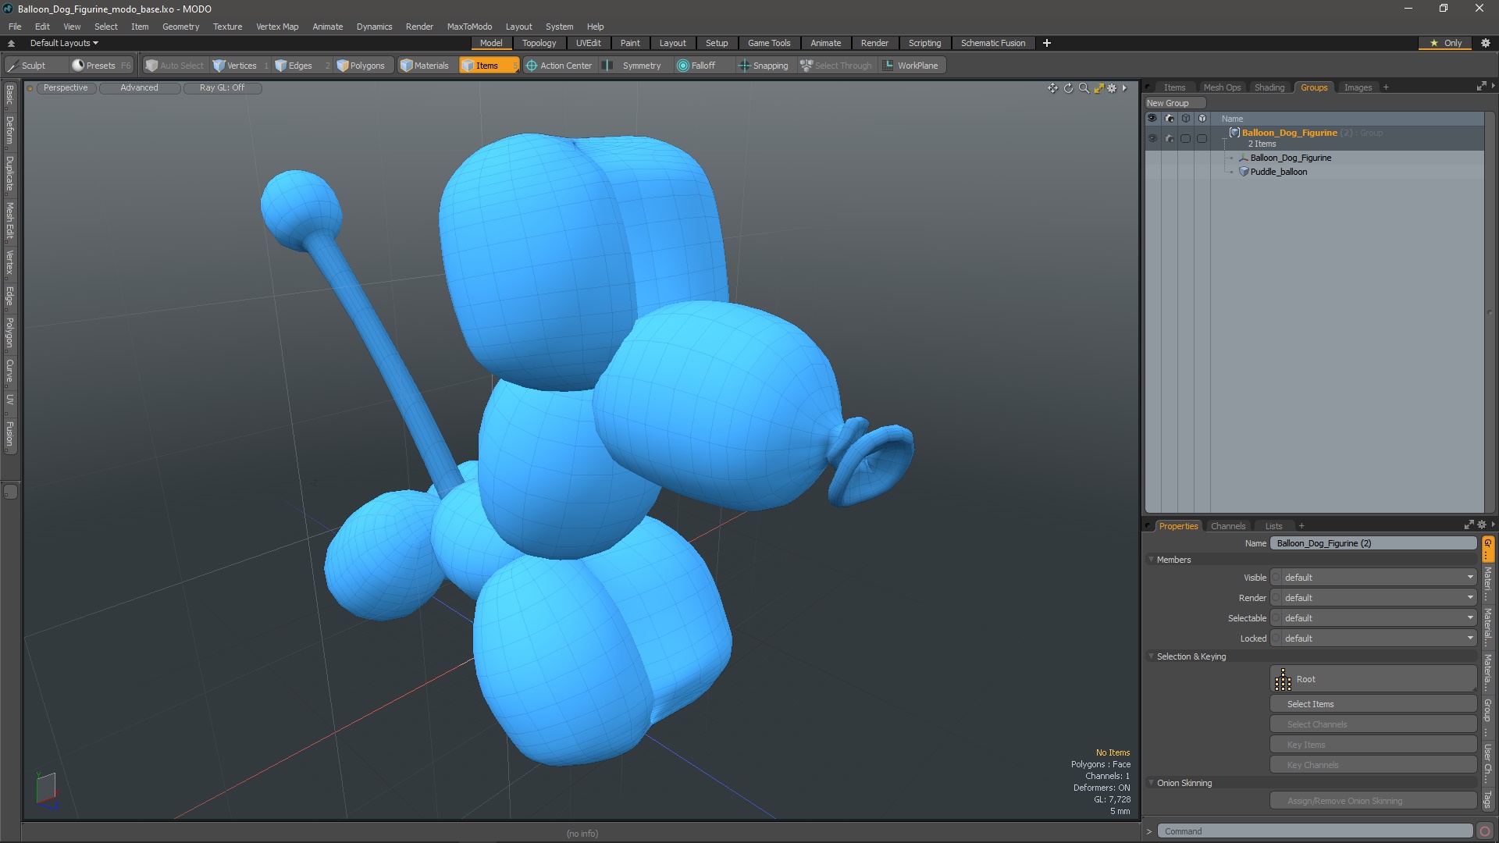
Task: Maximize the Groups panel using expand arrows
Action: point(1481,87)
